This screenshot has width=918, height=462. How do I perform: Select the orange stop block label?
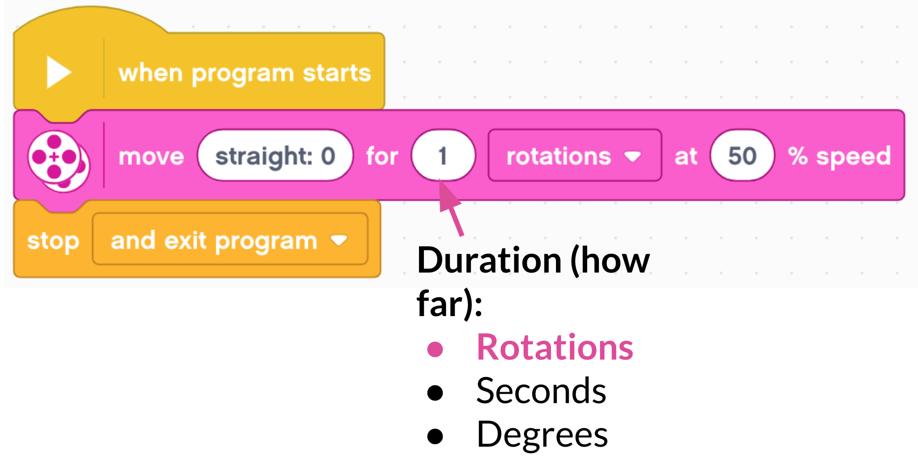[x=53, y=241]
